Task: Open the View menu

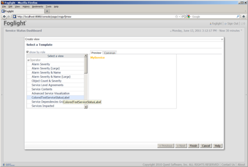Action: 17,6
